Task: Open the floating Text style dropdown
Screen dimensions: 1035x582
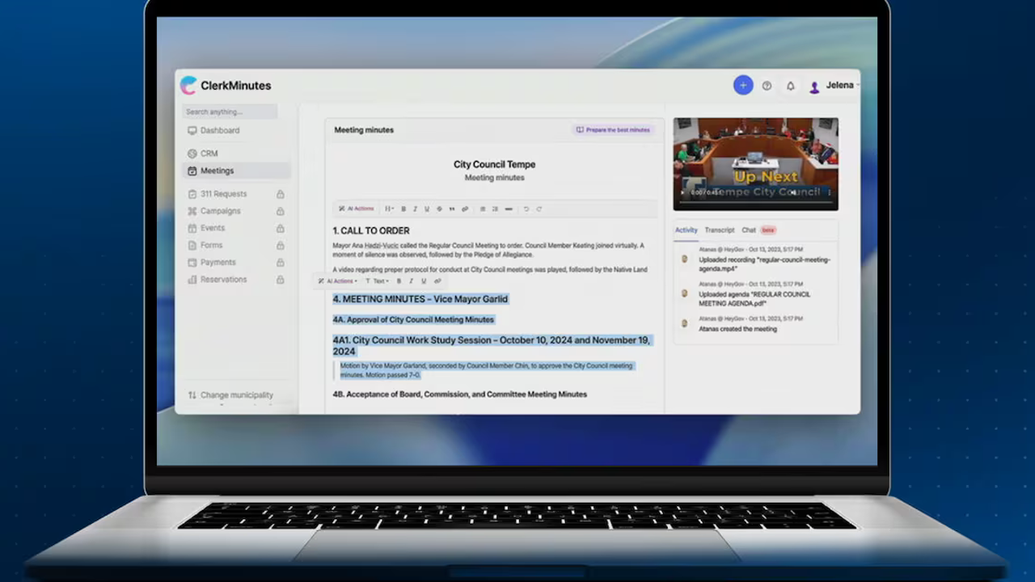Action: coord(377,281)
